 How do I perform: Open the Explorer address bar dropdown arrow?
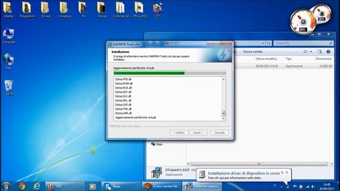pyautogui.click(x=263, y=44)
